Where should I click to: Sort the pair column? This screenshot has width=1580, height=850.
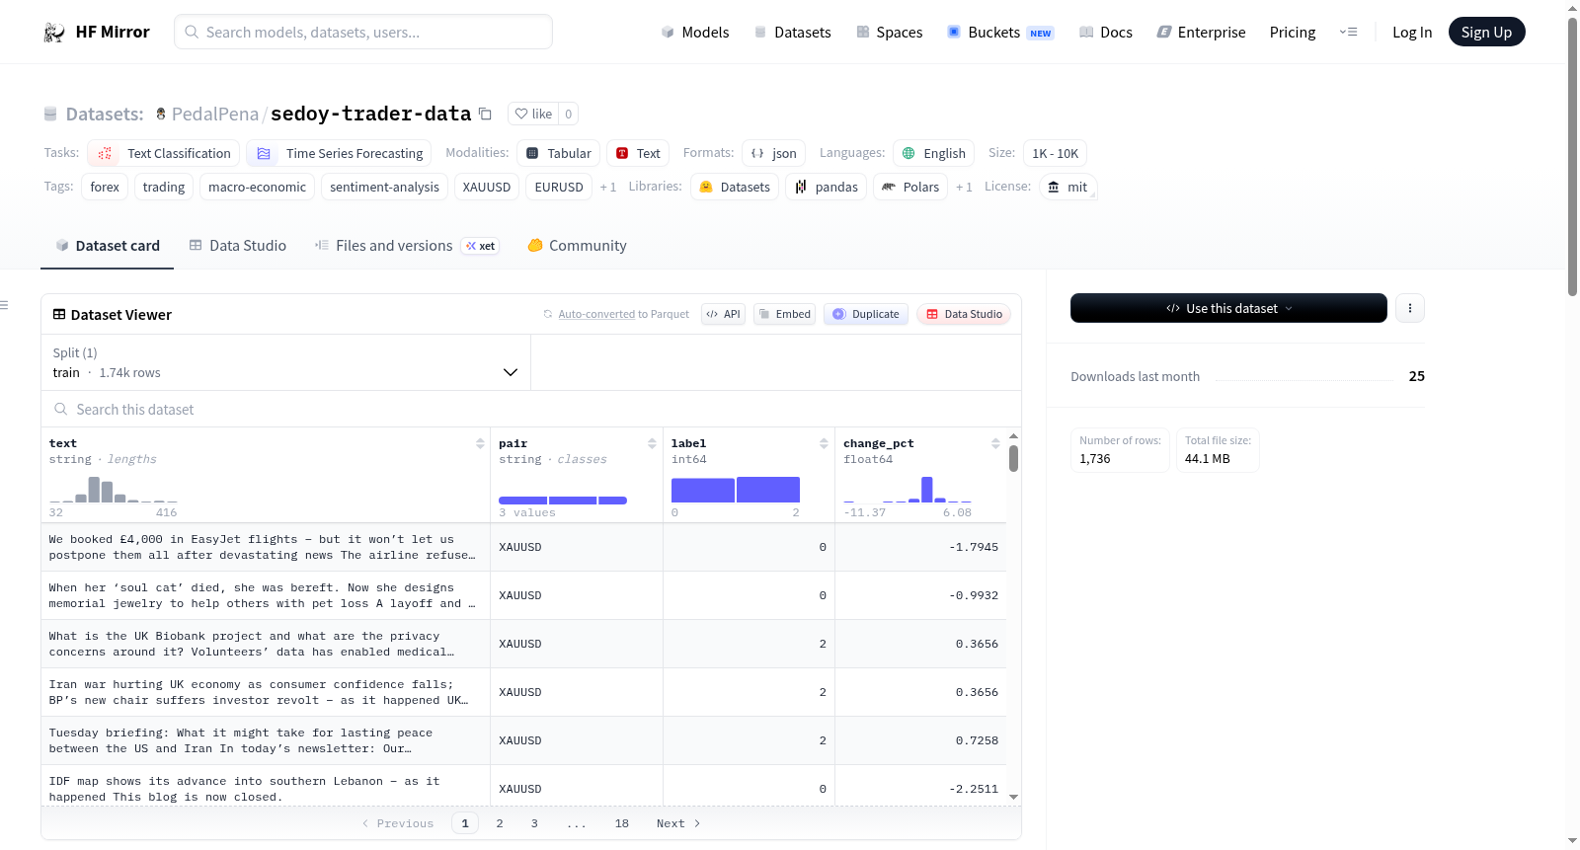pos(652,443)
